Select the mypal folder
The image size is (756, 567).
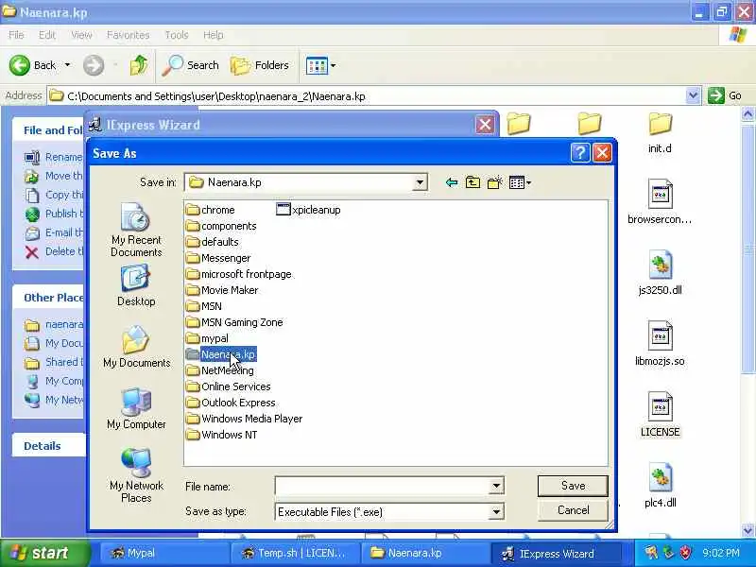tap(207, 338)
